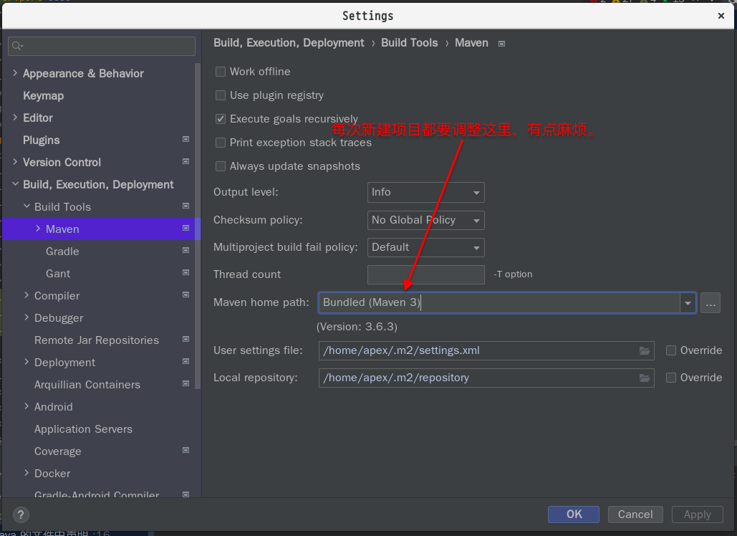Click the Maven home path text field
This screenshot has width=737, height=536.
499,303
